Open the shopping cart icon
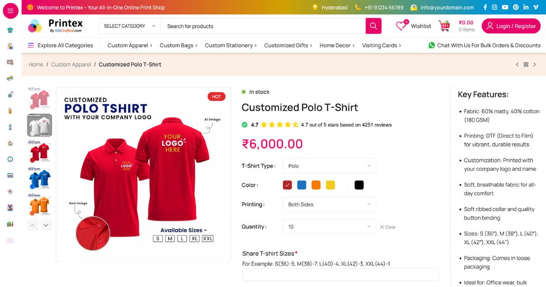This screenshot has width=546, height=287. tap(444, 26)
